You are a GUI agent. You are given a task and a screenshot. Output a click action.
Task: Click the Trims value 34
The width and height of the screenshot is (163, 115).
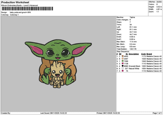pos(131,25)
